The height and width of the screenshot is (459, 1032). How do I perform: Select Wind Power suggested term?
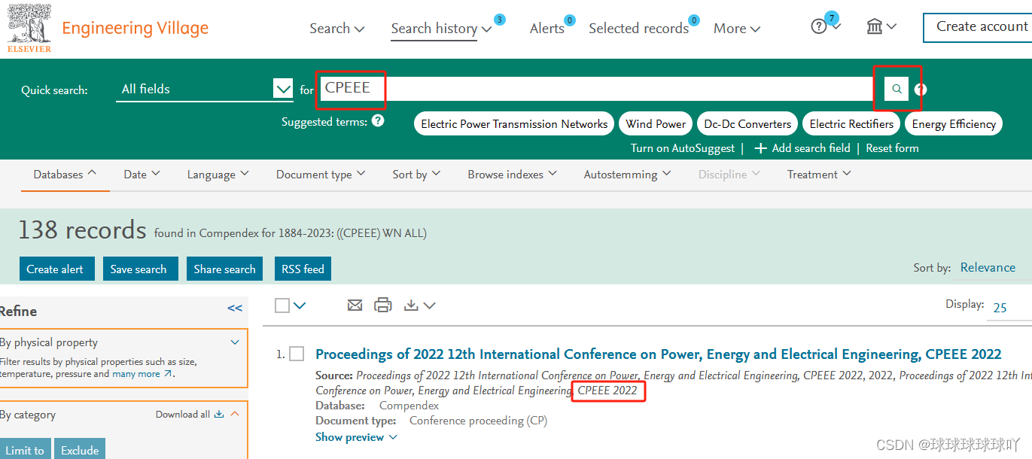(x=656, y=124)
